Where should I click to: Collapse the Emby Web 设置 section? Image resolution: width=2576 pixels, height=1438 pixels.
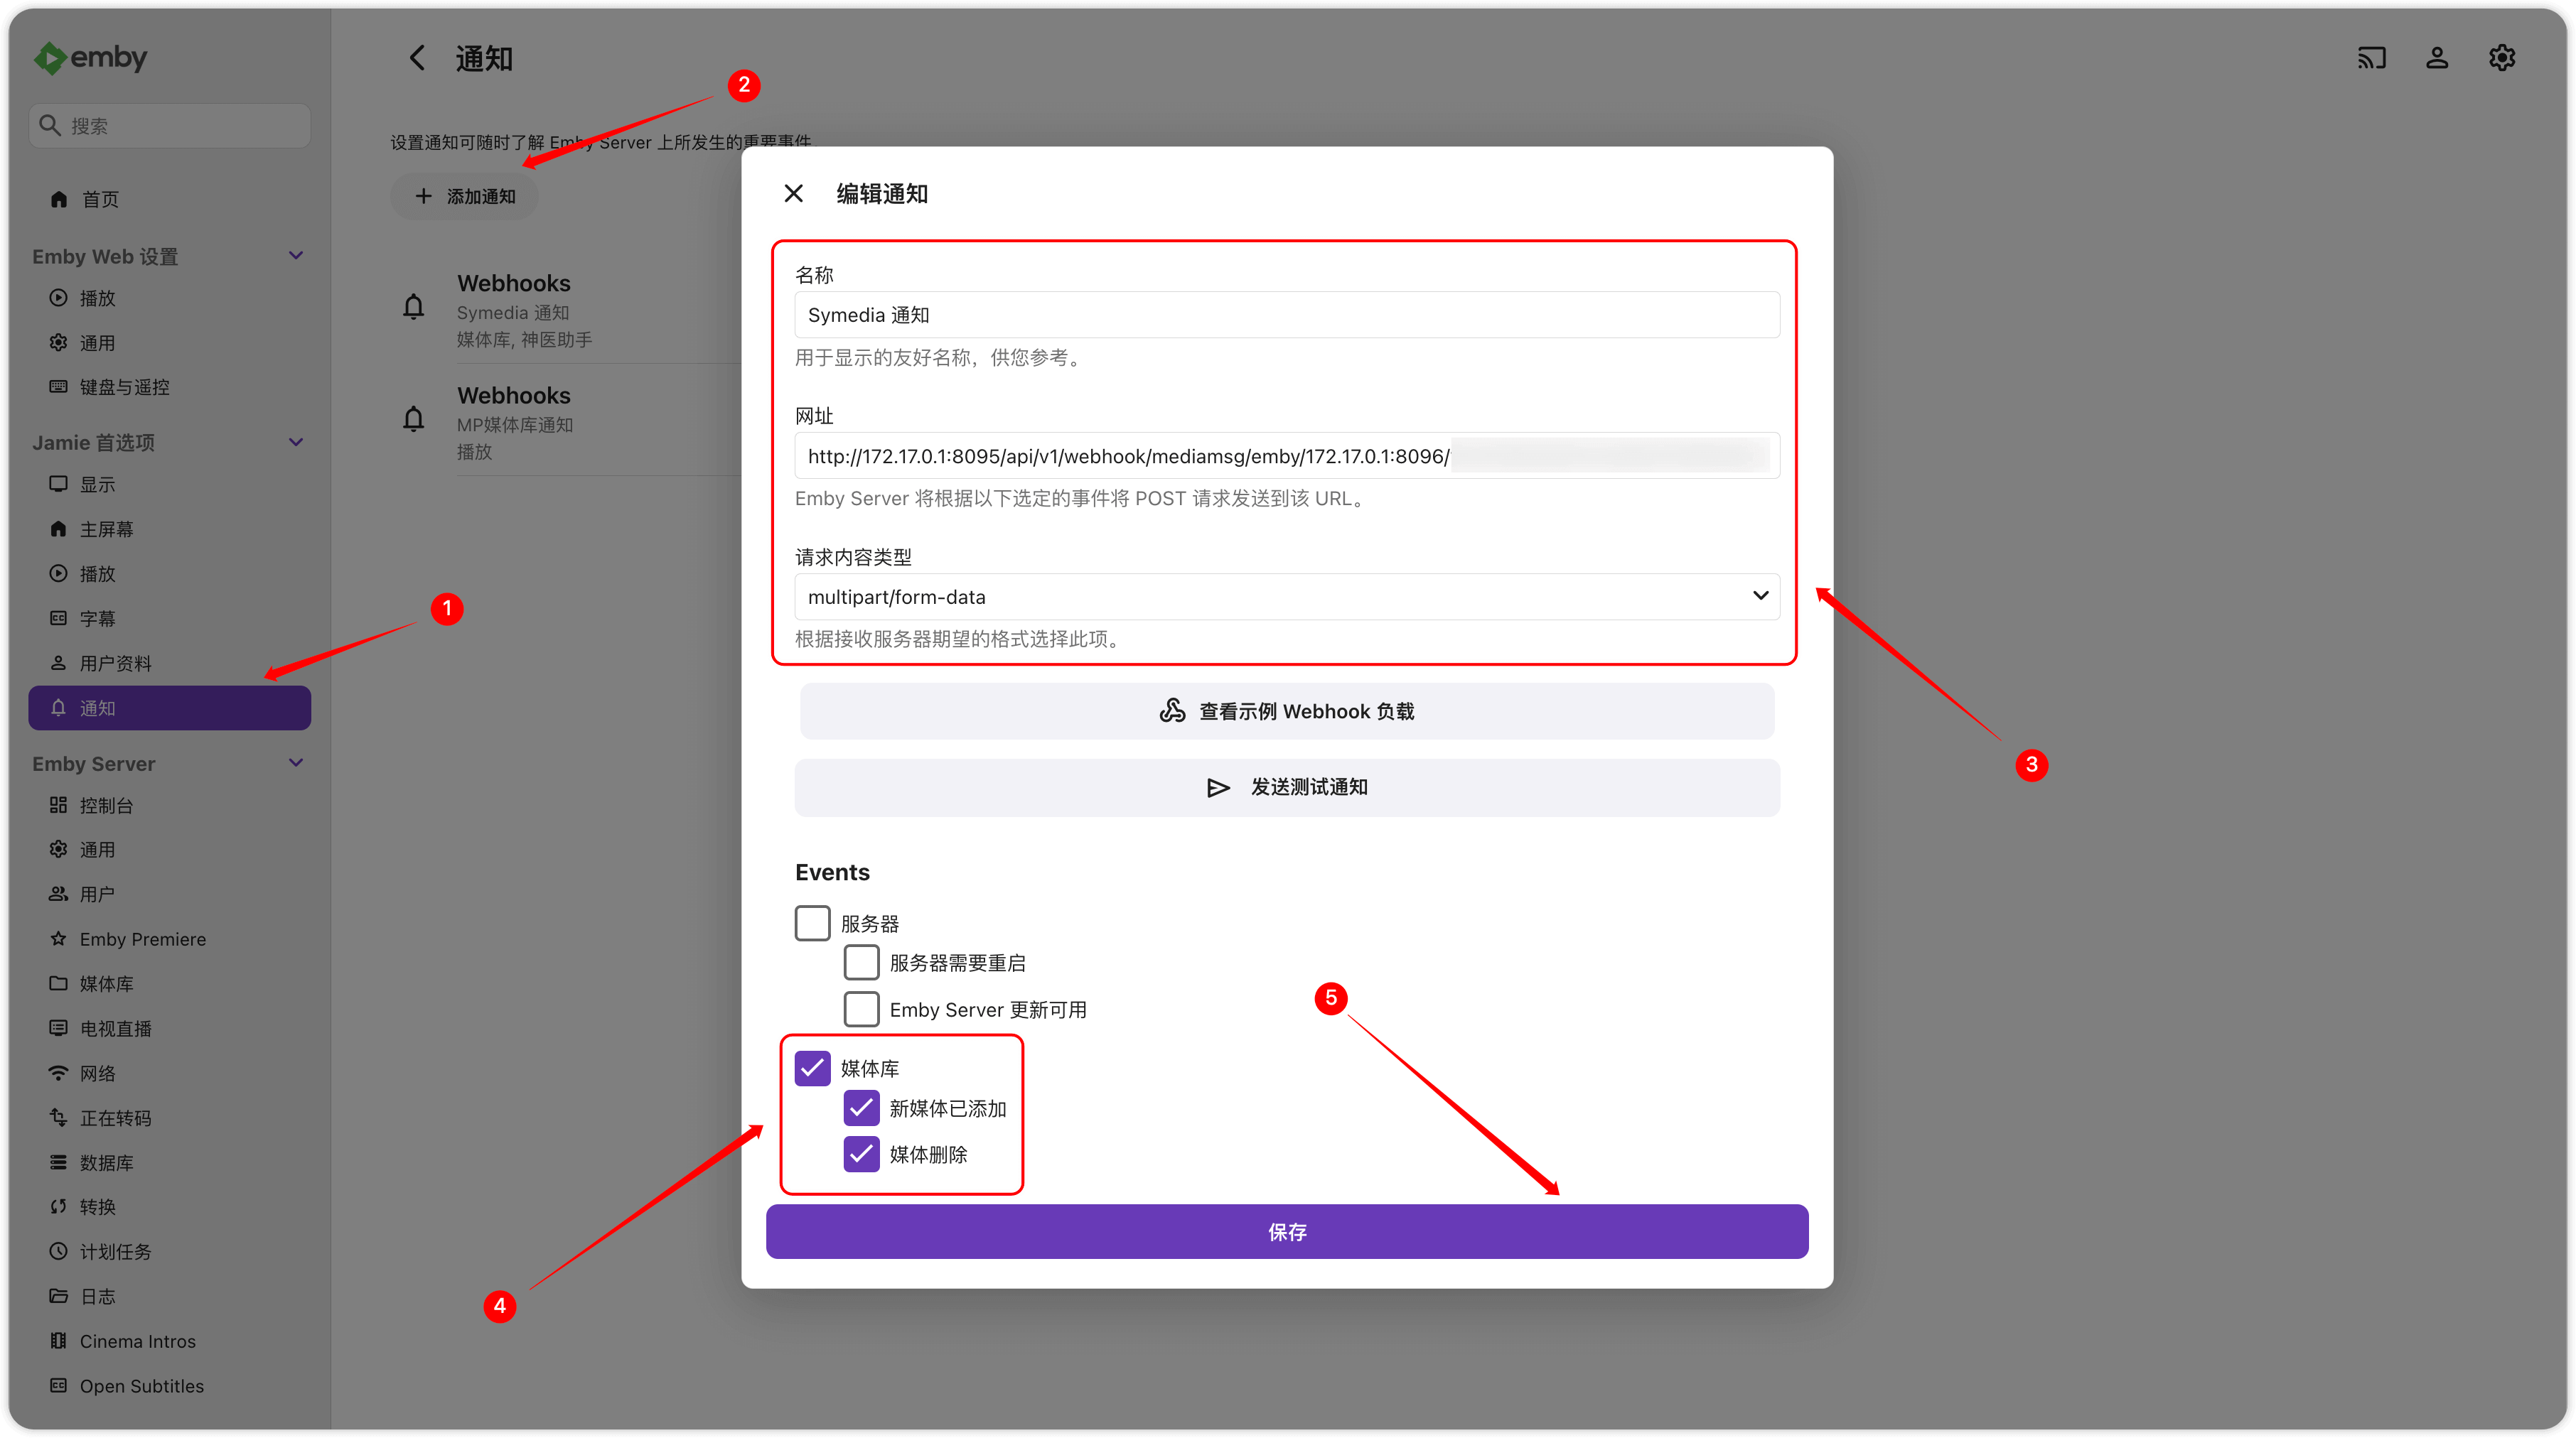296,256
